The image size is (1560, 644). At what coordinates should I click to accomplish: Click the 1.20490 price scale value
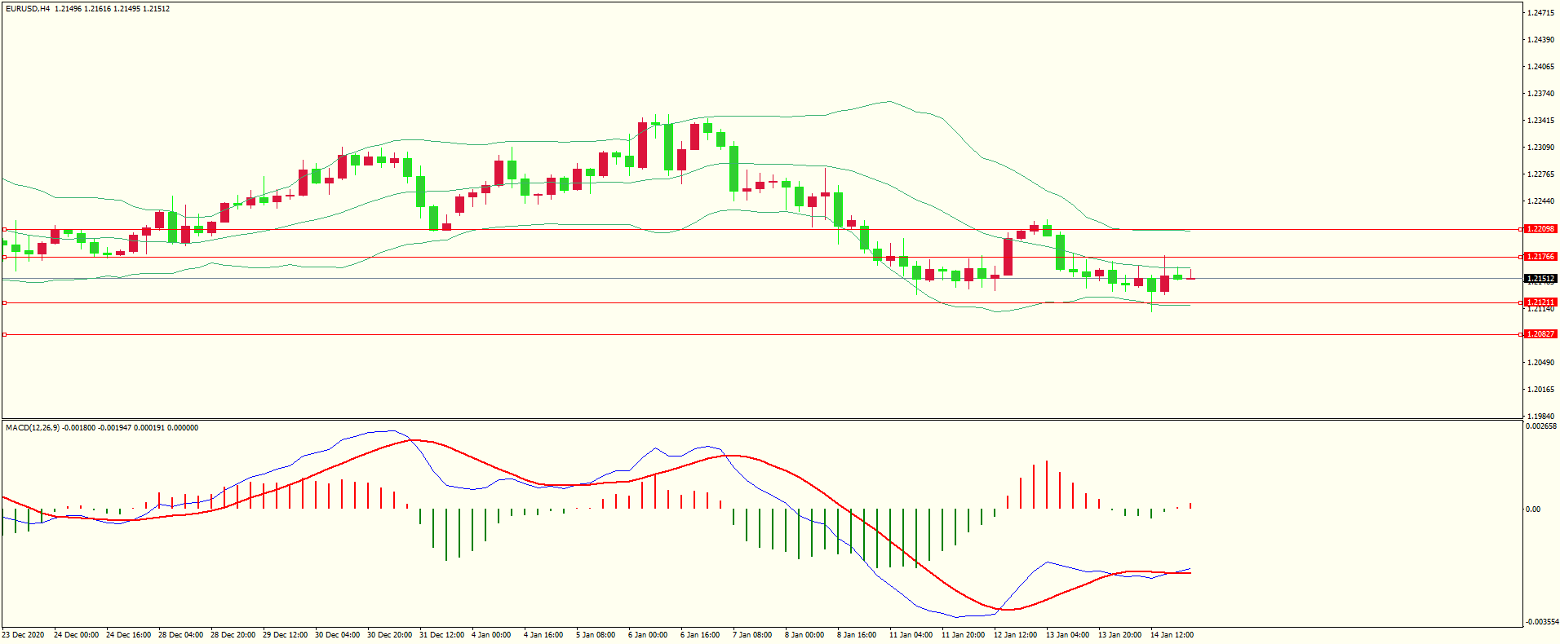1540,363
